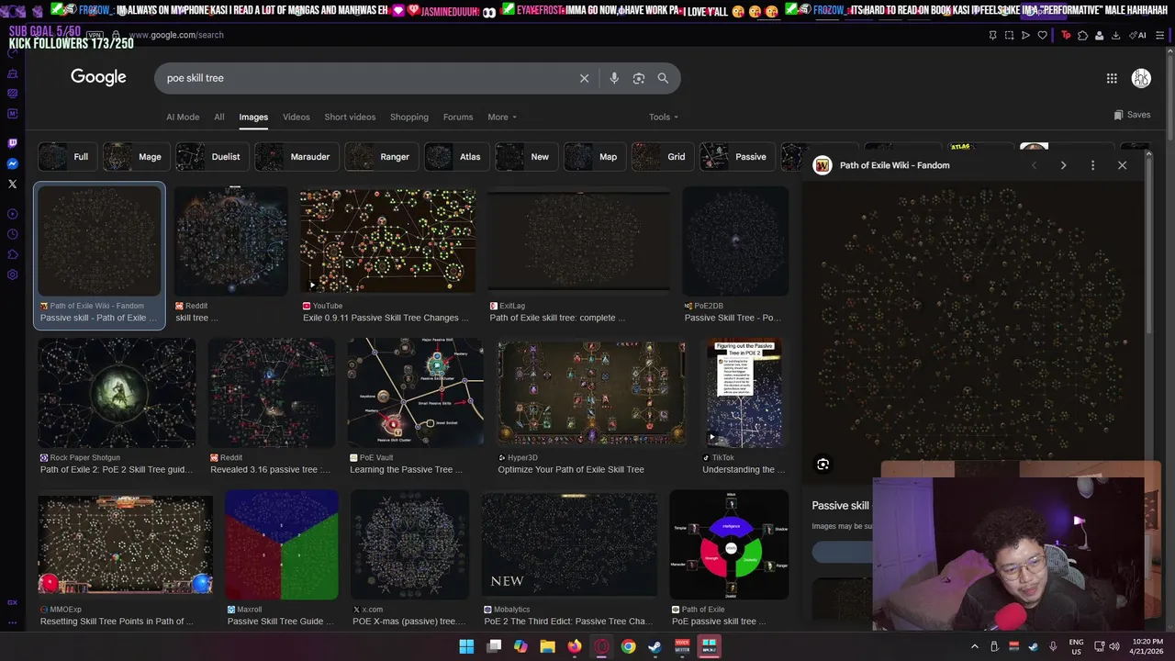Open Steam from the taskbar
Screen dimensions: 1175x661
click(655, 646)
